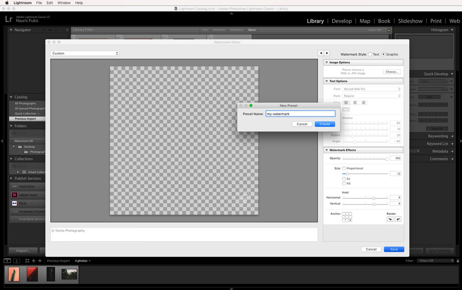Cancel the New Preset dialog
Screen dimensions: 462x290
(302, 124)
